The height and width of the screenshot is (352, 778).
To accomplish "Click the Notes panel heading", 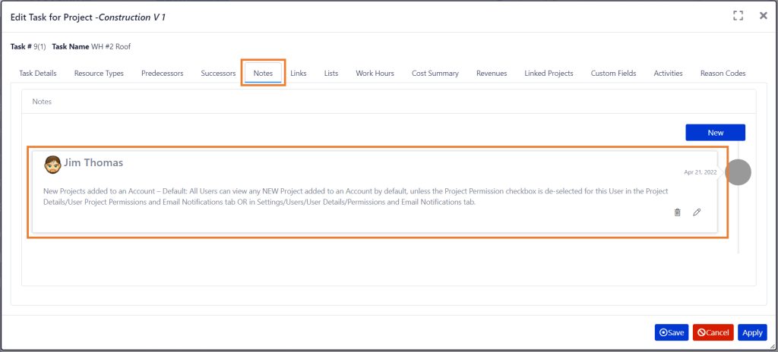I will [x=42, y=102].
